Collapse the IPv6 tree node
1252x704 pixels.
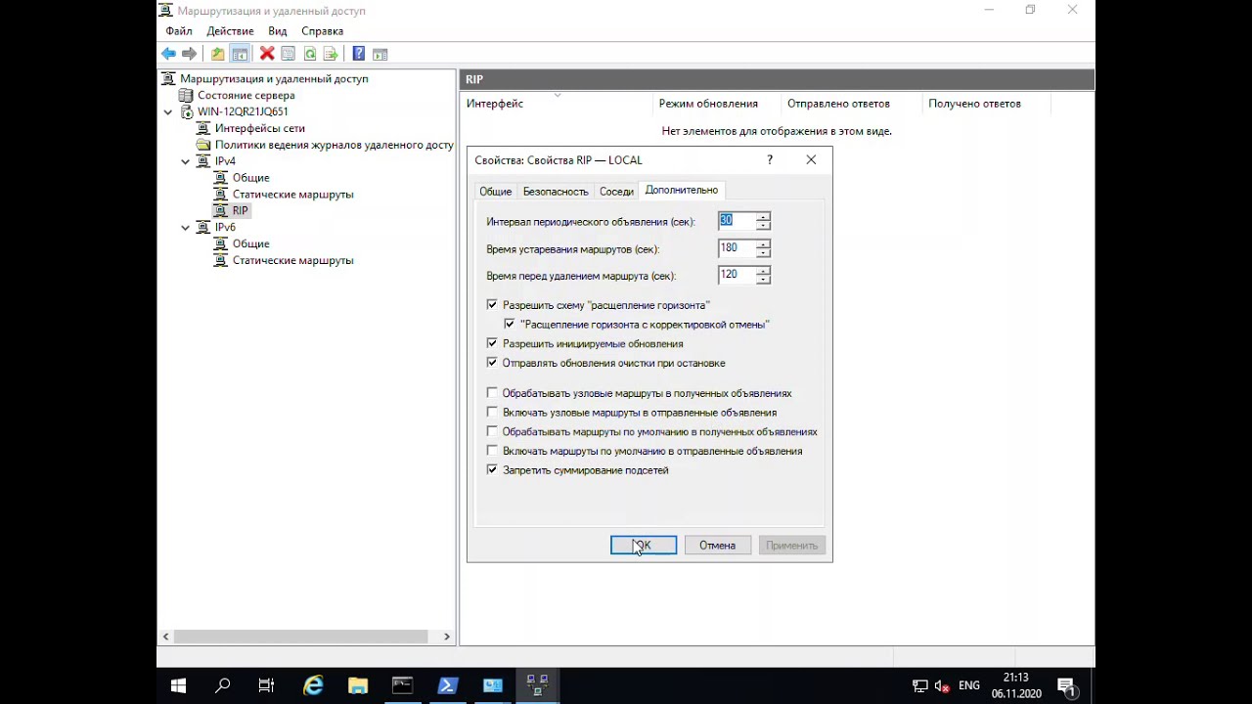tap(186, 227)
